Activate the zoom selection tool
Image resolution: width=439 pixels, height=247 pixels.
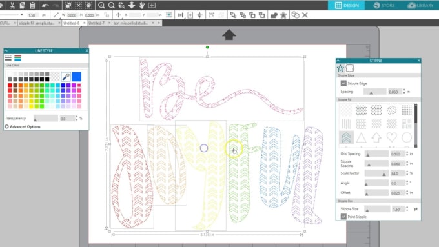[121, 5]
